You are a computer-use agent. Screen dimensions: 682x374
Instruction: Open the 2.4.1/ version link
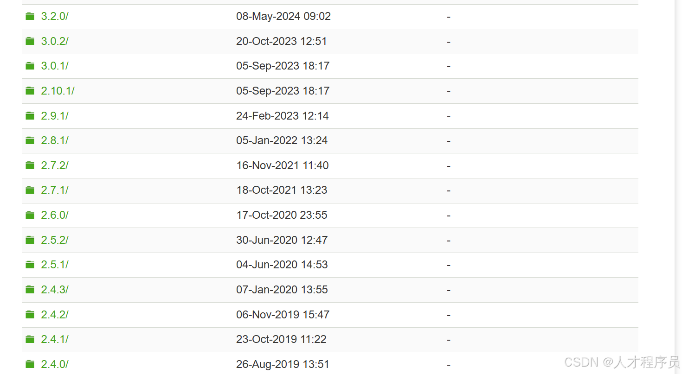55,339
